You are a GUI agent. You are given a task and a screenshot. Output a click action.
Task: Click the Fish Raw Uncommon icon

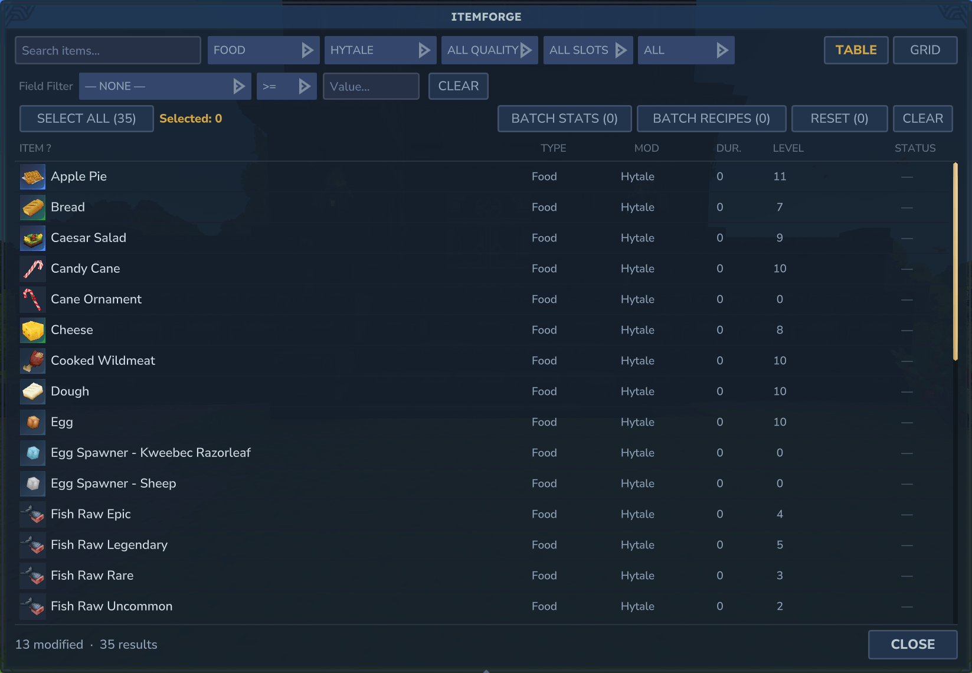point(32,606)
